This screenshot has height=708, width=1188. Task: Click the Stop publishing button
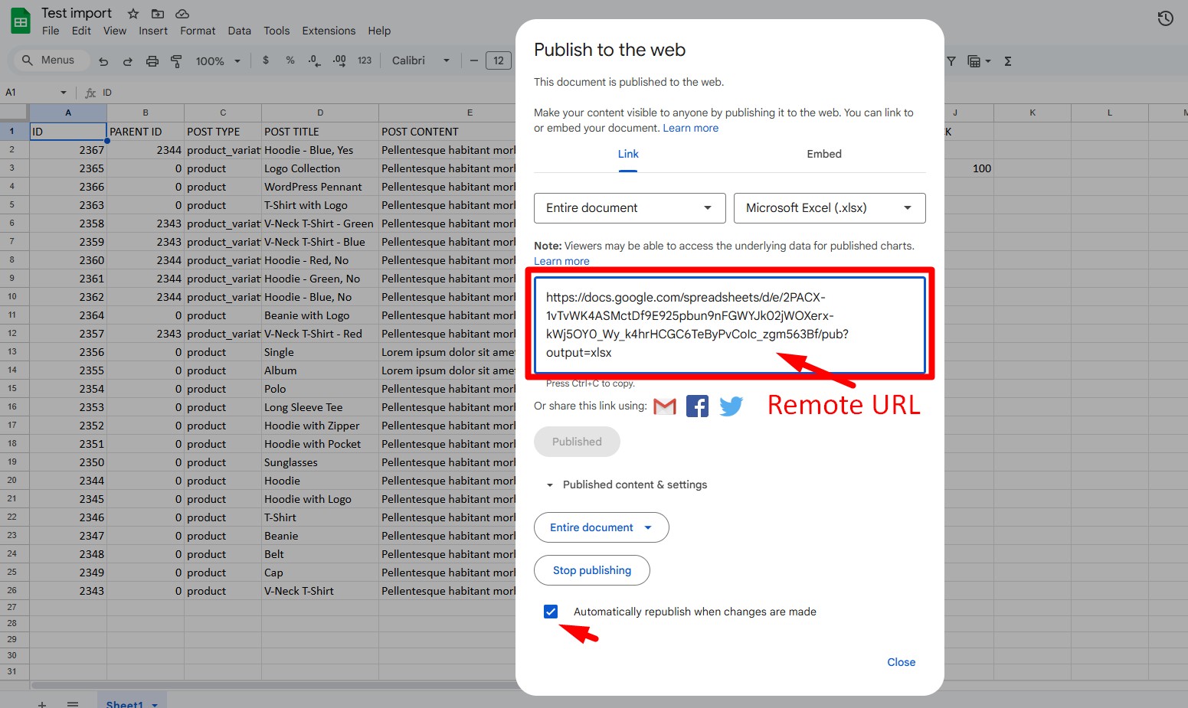tap(591, 569)
